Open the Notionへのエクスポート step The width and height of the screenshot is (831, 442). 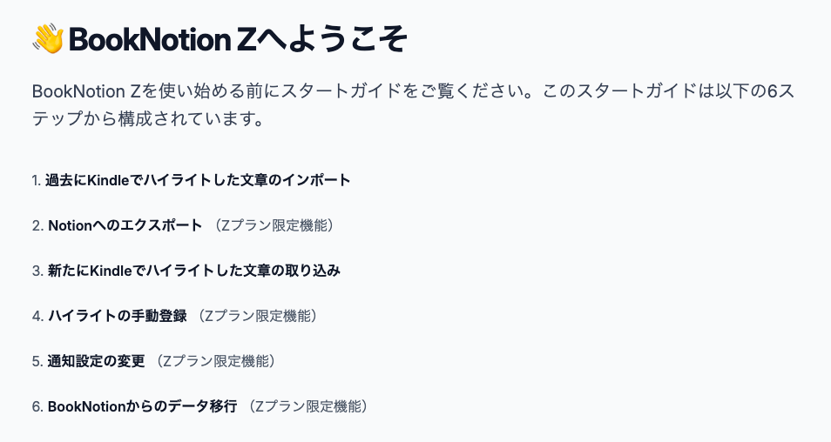pos(125,225)
